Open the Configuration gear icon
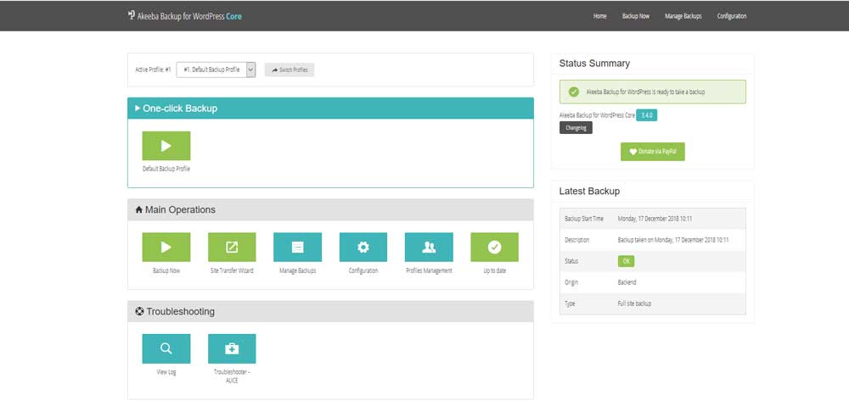The width and height of the screenshot is (849, 401). 363,247
